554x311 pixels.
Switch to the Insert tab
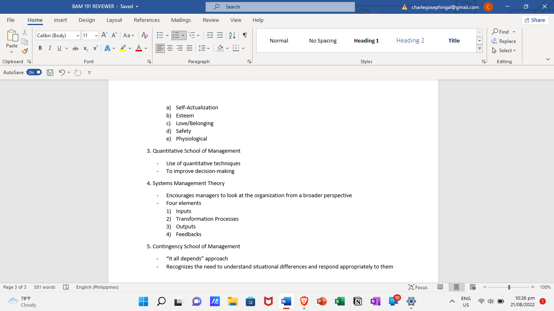tap(60, 20)
